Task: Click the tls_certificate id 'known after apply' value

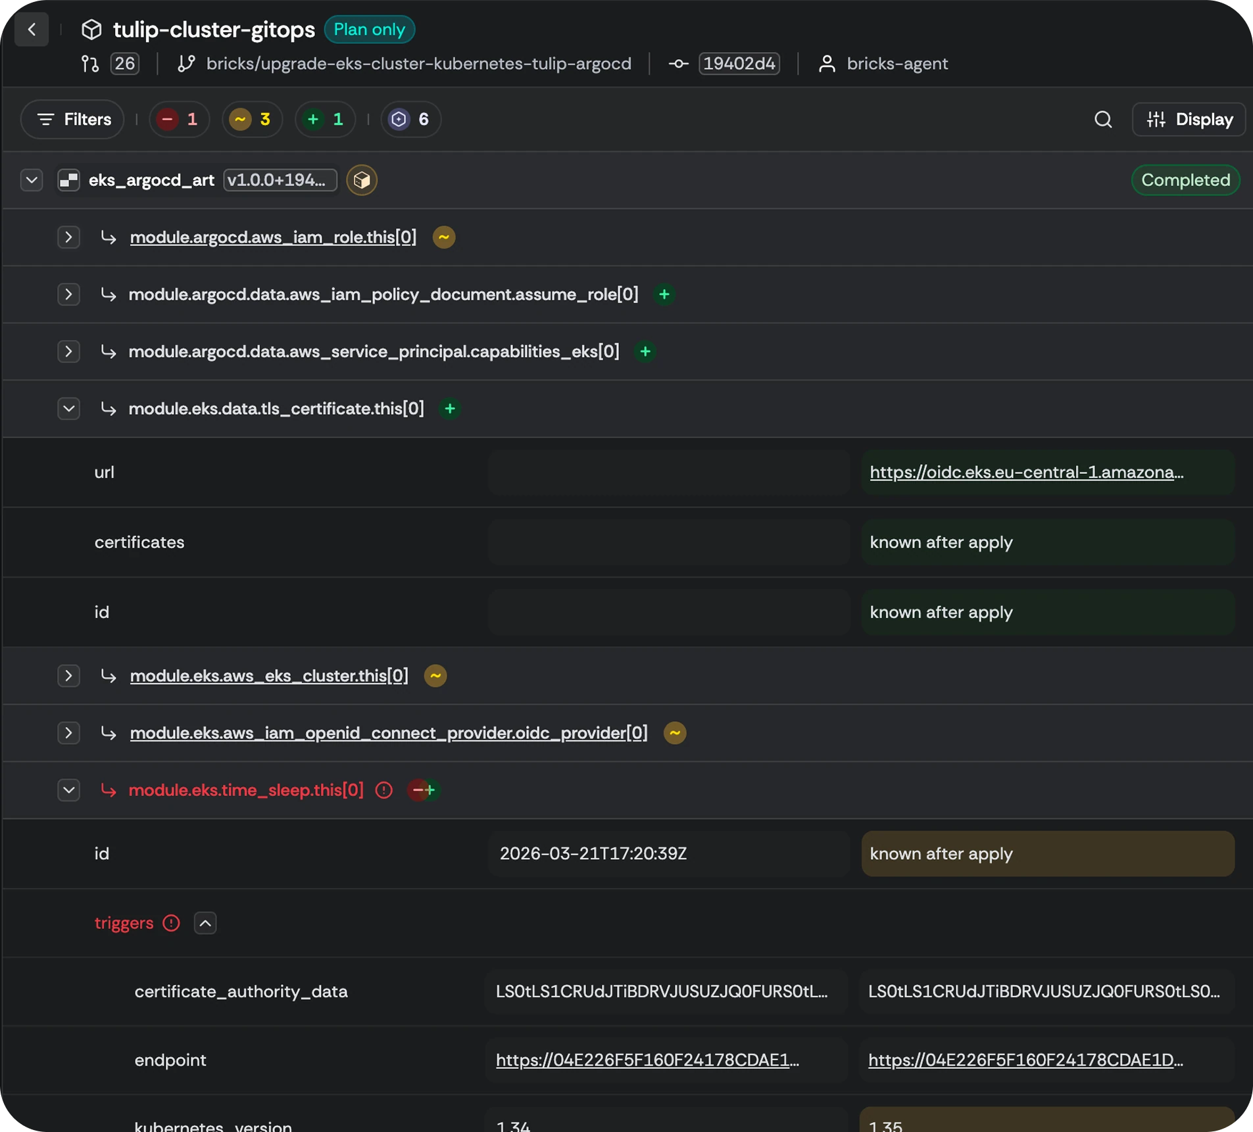Action: [1048, 612]
